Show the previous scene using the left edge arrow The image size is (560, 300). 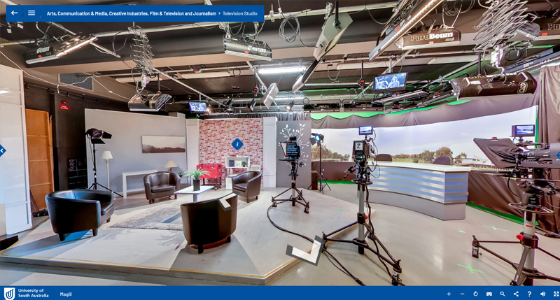[x=2, y=150]
